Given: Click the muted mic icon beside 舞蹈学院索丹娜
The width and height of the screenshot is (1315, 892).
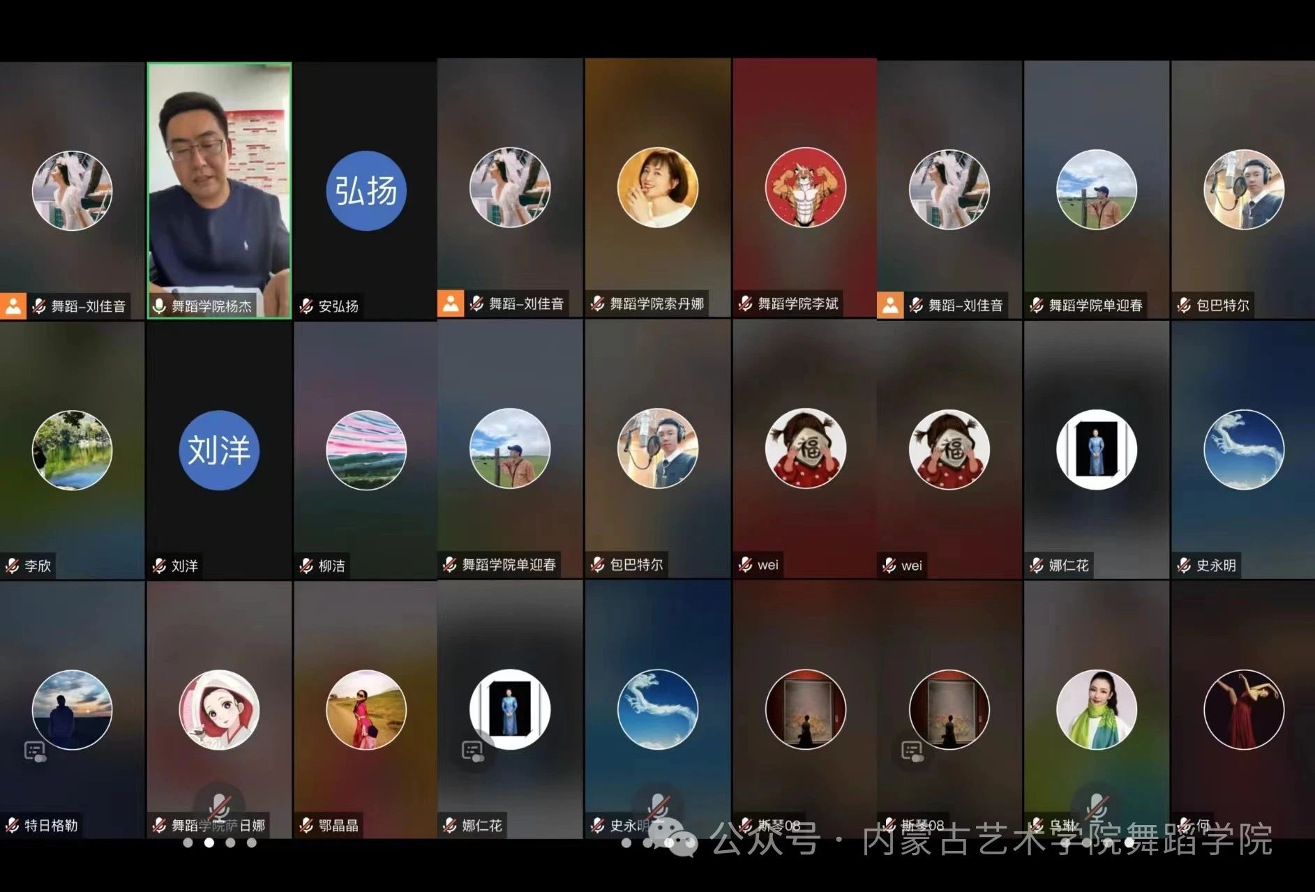Looking at the screenshot, I should coord(597,303).
